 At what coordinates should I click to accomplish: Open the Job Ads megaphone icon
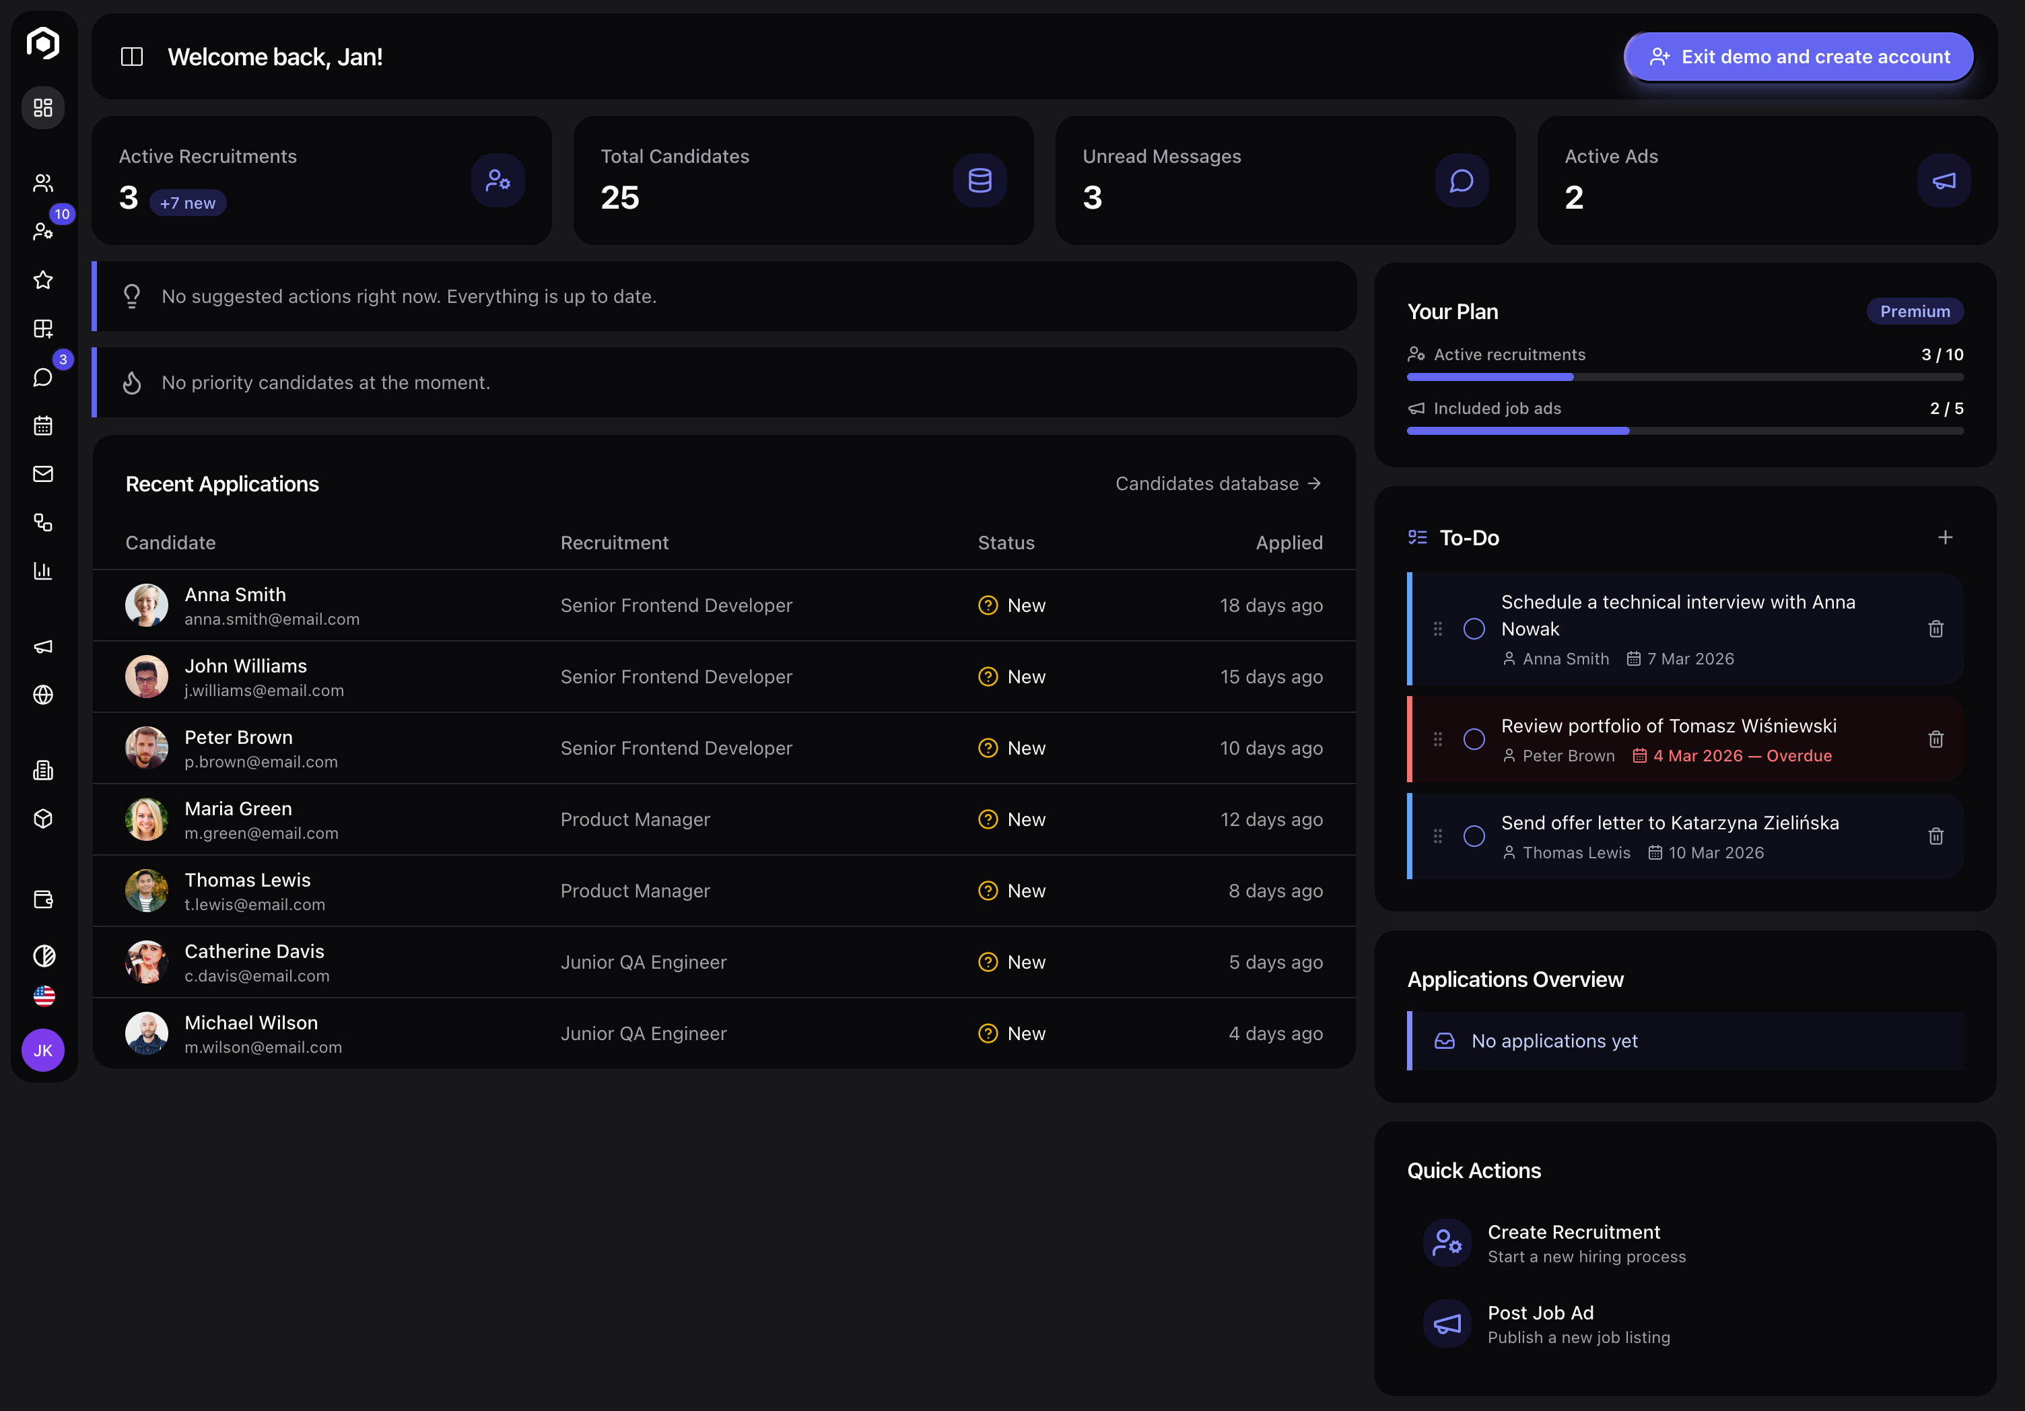pyautogui.click(x=42, y=646)
